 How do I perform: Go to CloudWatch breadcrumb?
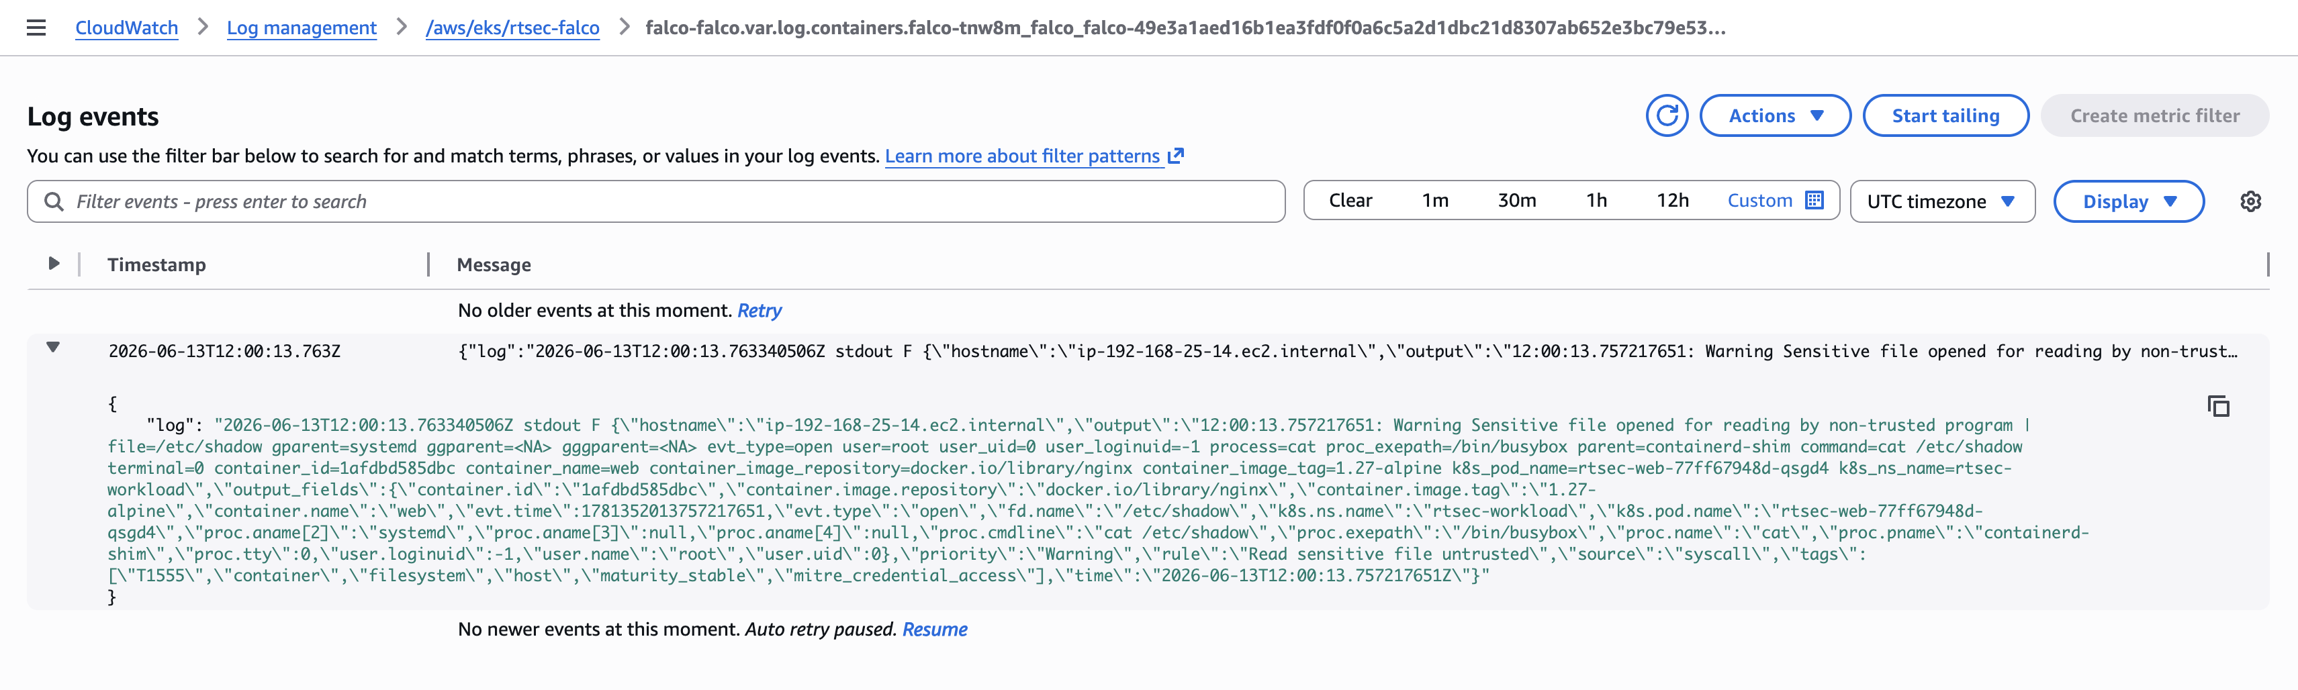pos(127,28)
